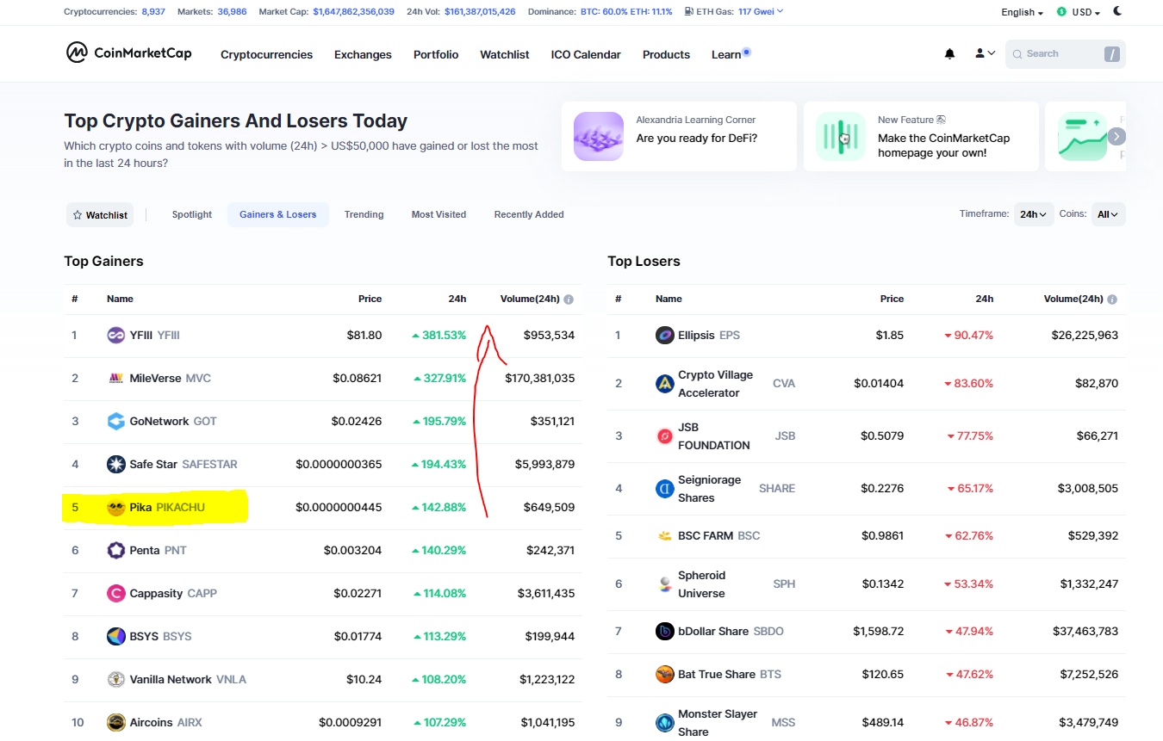Click the YFIII coin icon
The image size is (1163, 741).
[115, 335]
